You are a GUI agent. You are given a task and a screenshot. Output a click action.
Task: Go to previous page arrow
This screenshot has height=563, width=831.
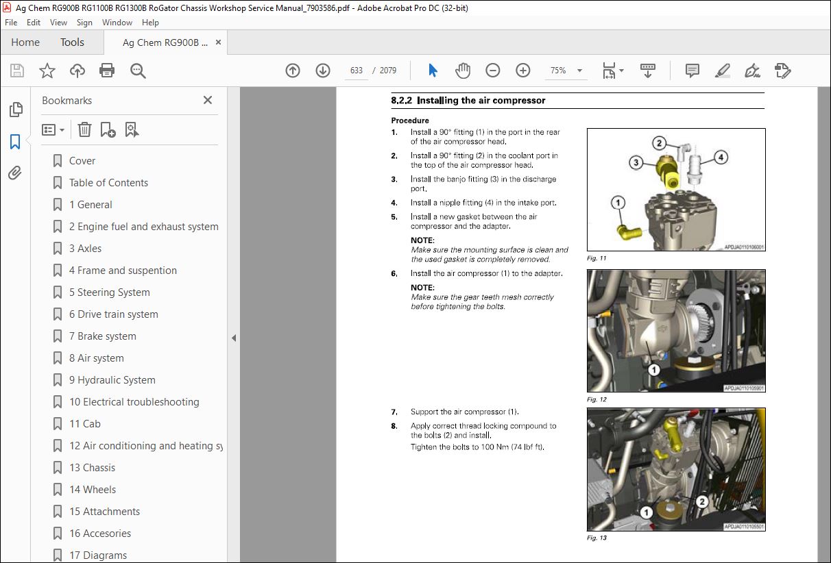pyautogui.click(x=293, y=71)
